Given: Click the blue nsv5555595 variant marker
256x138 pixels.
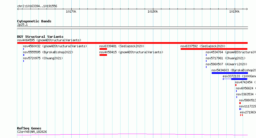Looking at the screenshot, I should click(24, 55).
